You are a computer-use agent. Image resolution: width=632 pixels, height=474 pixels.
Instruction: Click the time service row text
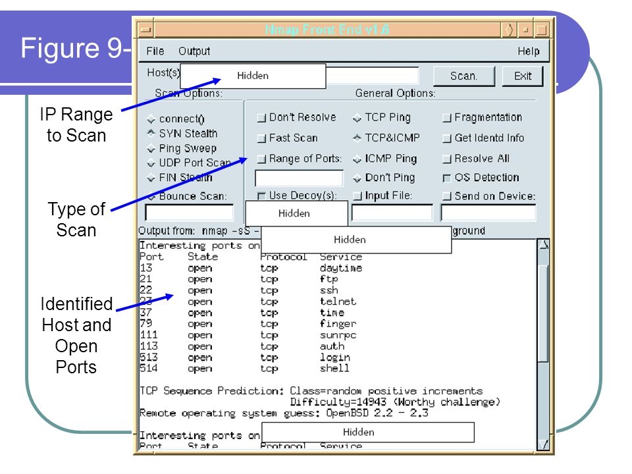[332, 313]
